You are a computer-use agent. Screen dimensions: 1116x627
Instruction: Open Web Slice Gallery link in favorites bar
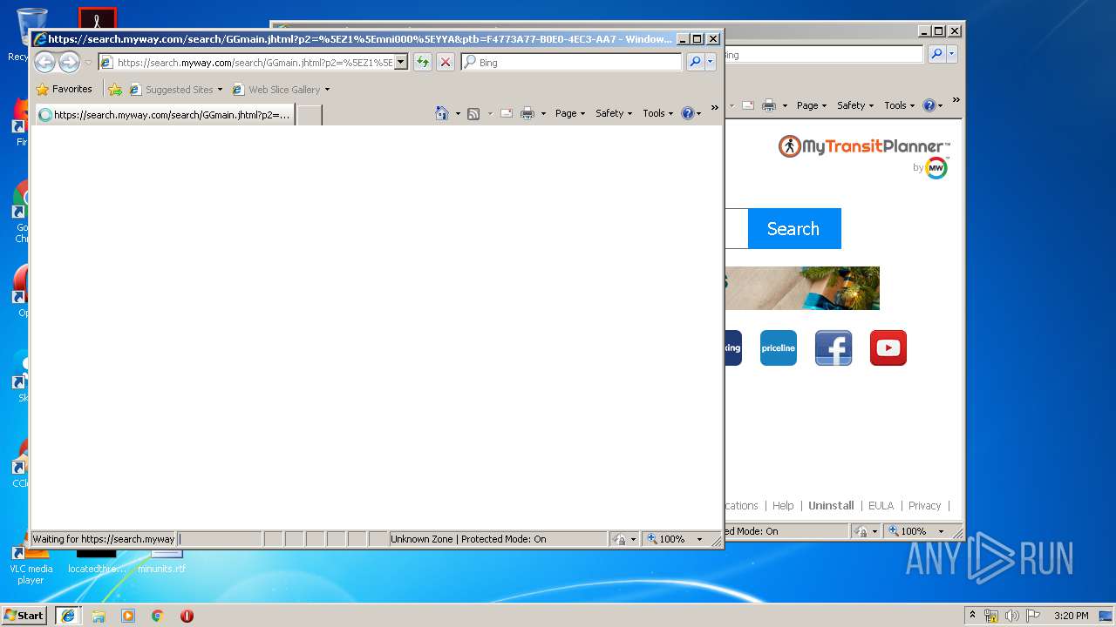tap(281, 89)
